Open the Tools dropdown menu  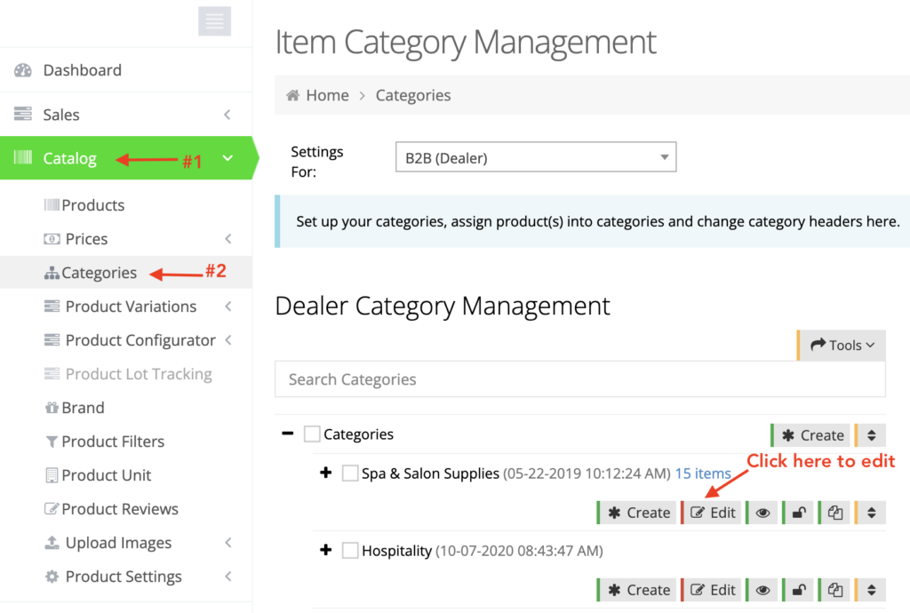pos(842,345)
